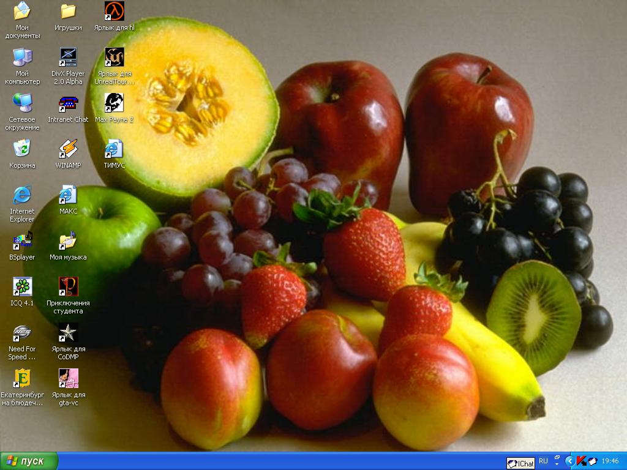Open WINAMP from the desktop
627x470 pixels.
pos(68,149)
